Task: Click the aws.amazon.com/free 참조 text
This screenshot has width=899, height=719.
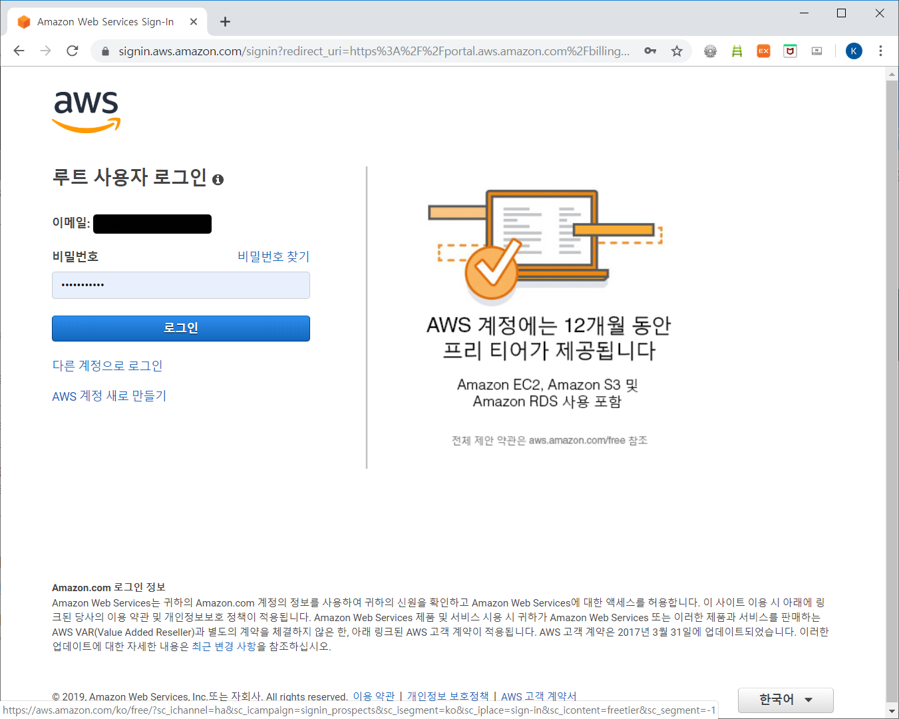Action: coord(588,441)
